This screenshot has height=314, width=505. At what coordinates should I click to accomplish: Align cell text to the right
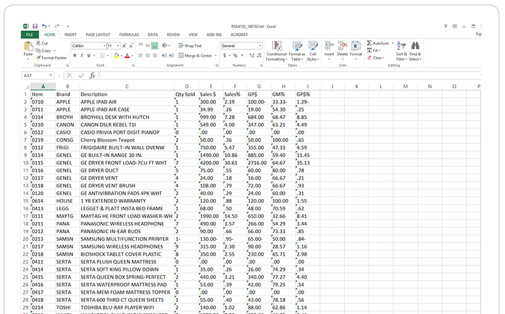[155, 56]
